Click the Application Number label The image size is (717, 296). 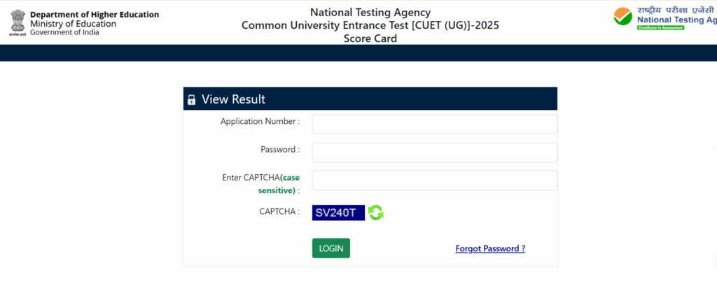pyautogui.click(x=260, y=122)
